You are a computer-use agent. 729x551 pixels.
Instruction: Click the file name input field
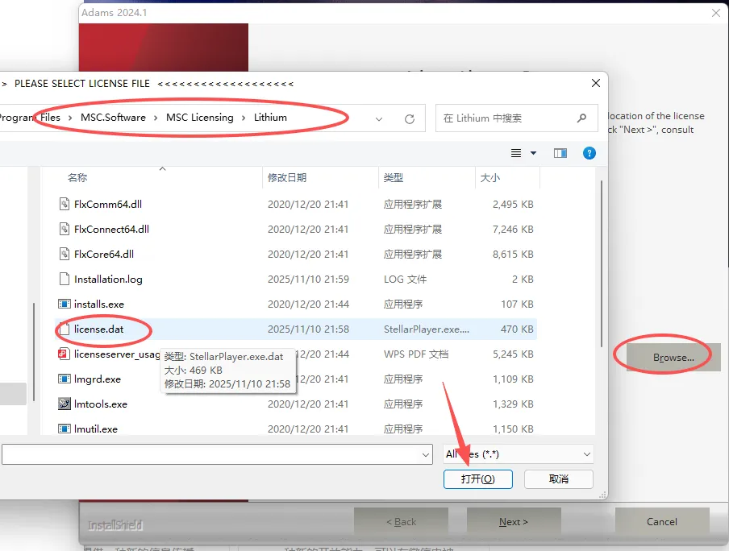(x=217, y=454)
